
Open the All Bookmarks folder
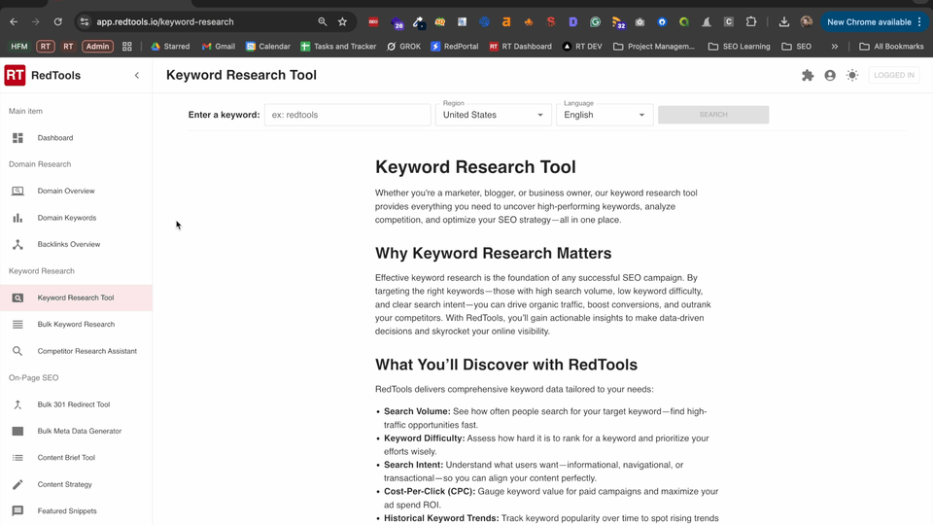[x=891, y=47]
